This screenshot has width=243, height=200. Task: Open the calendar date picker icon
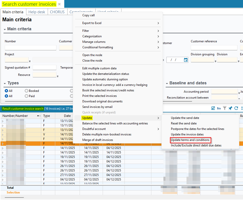pos(186,60)
